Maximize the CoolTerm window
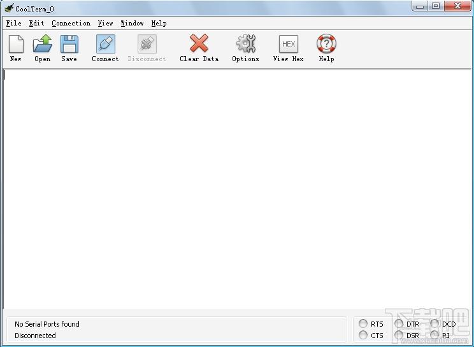The width and height of the screenshot is (474, 347). pos(436,6)
